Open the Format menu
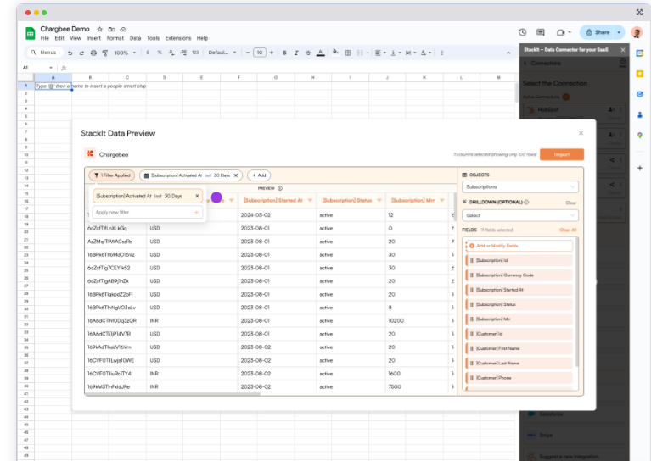The width and height of the screenshot is (651, 461). point(115,38)
